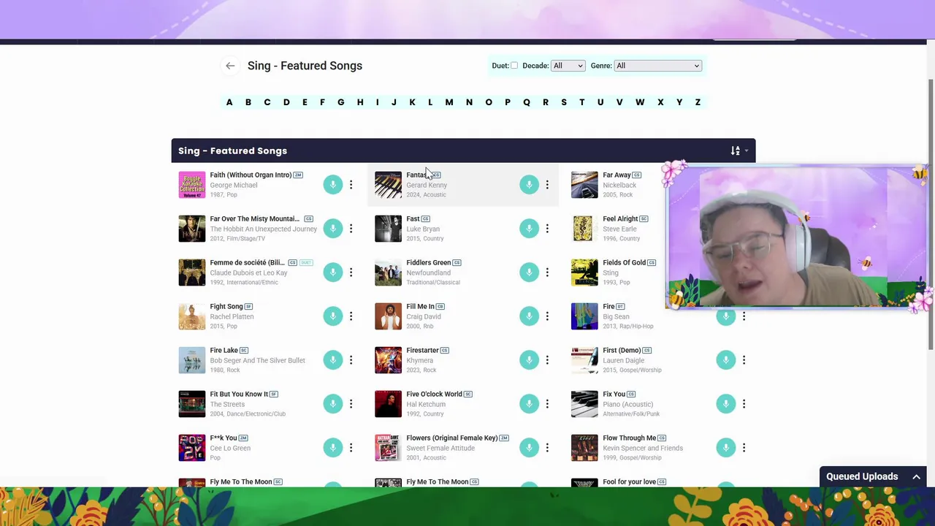Viewport: 935px width, 526px height.
Task: Sing Fiddlers Green microphone button
Action: click(529, 272)
